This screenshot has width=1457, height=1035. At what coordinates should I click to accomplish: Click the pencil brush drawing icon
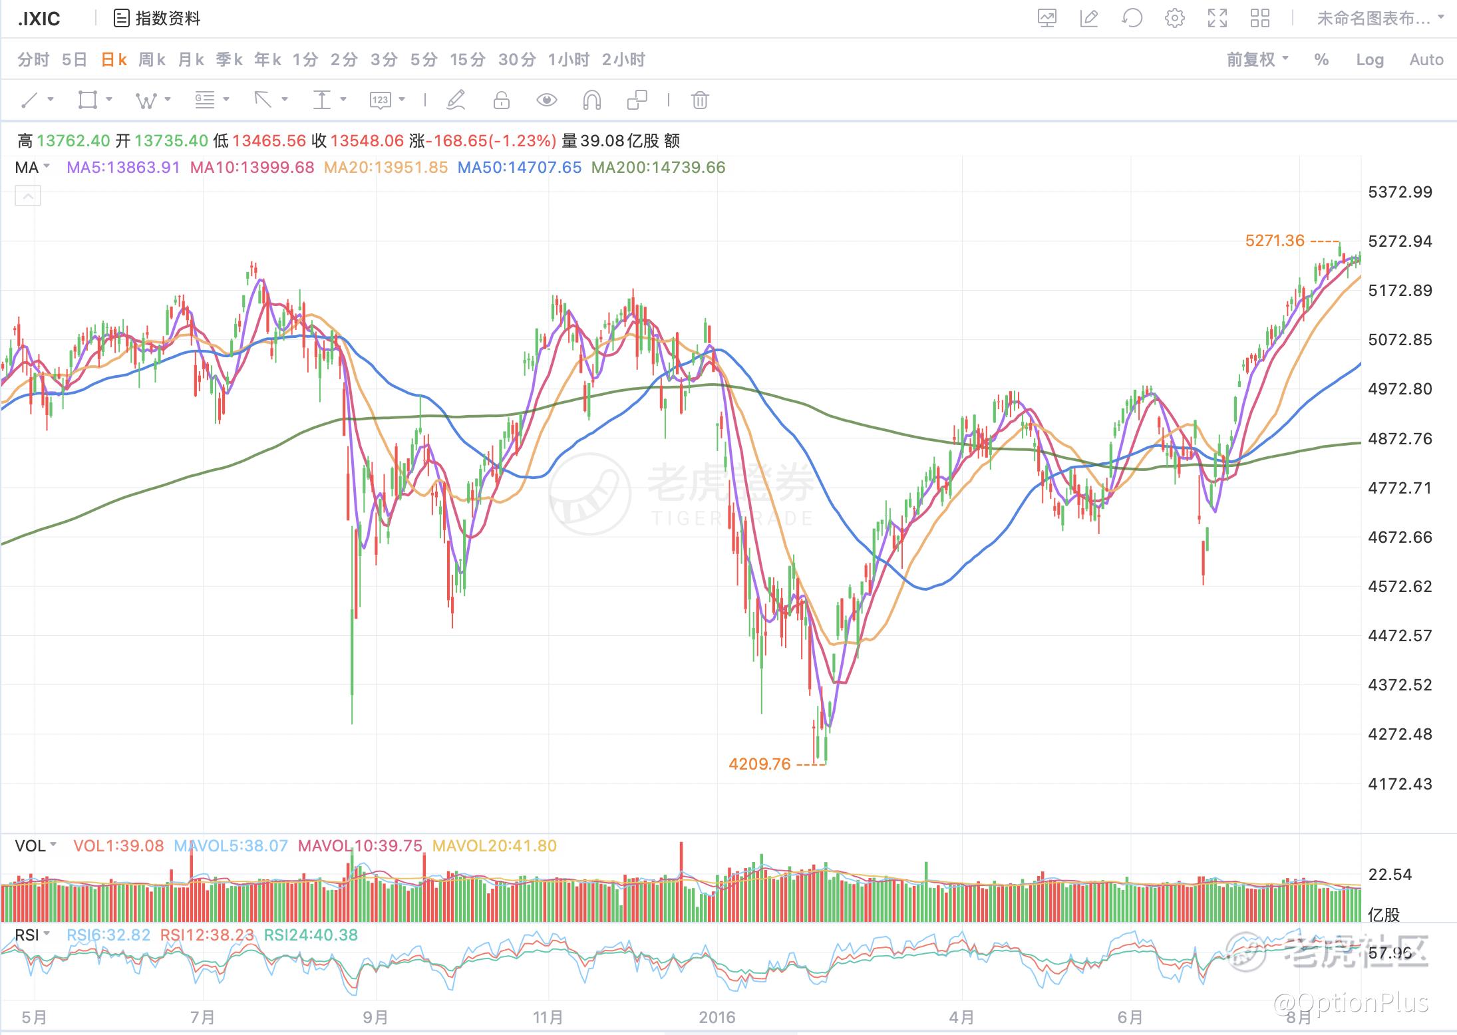(456, 100)
